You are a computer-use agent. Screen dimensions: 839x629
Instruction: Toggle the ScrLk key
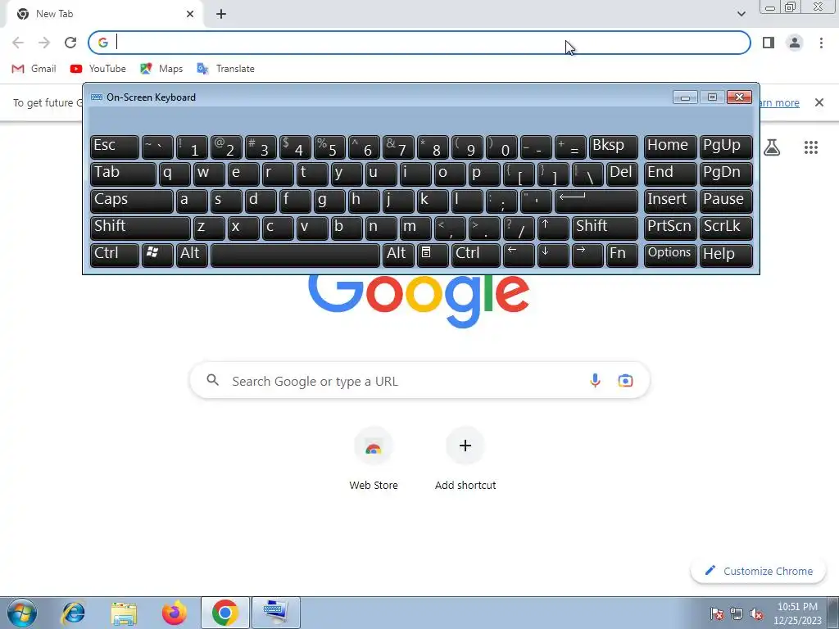[x=726, y=228]
